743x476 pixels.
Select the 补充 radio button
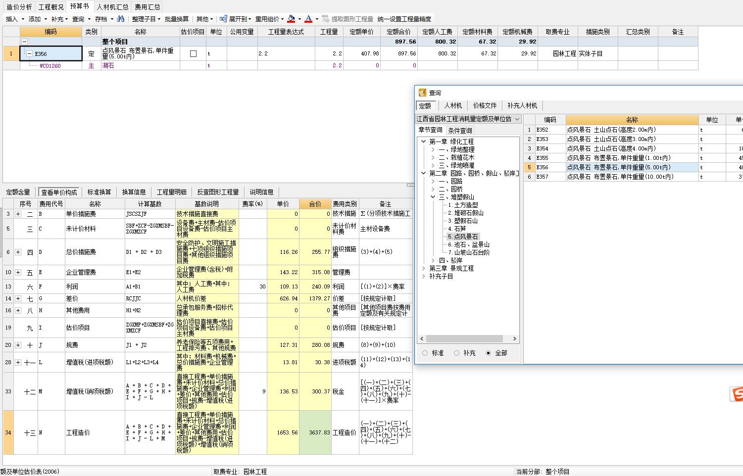click(x=456, y=353)
